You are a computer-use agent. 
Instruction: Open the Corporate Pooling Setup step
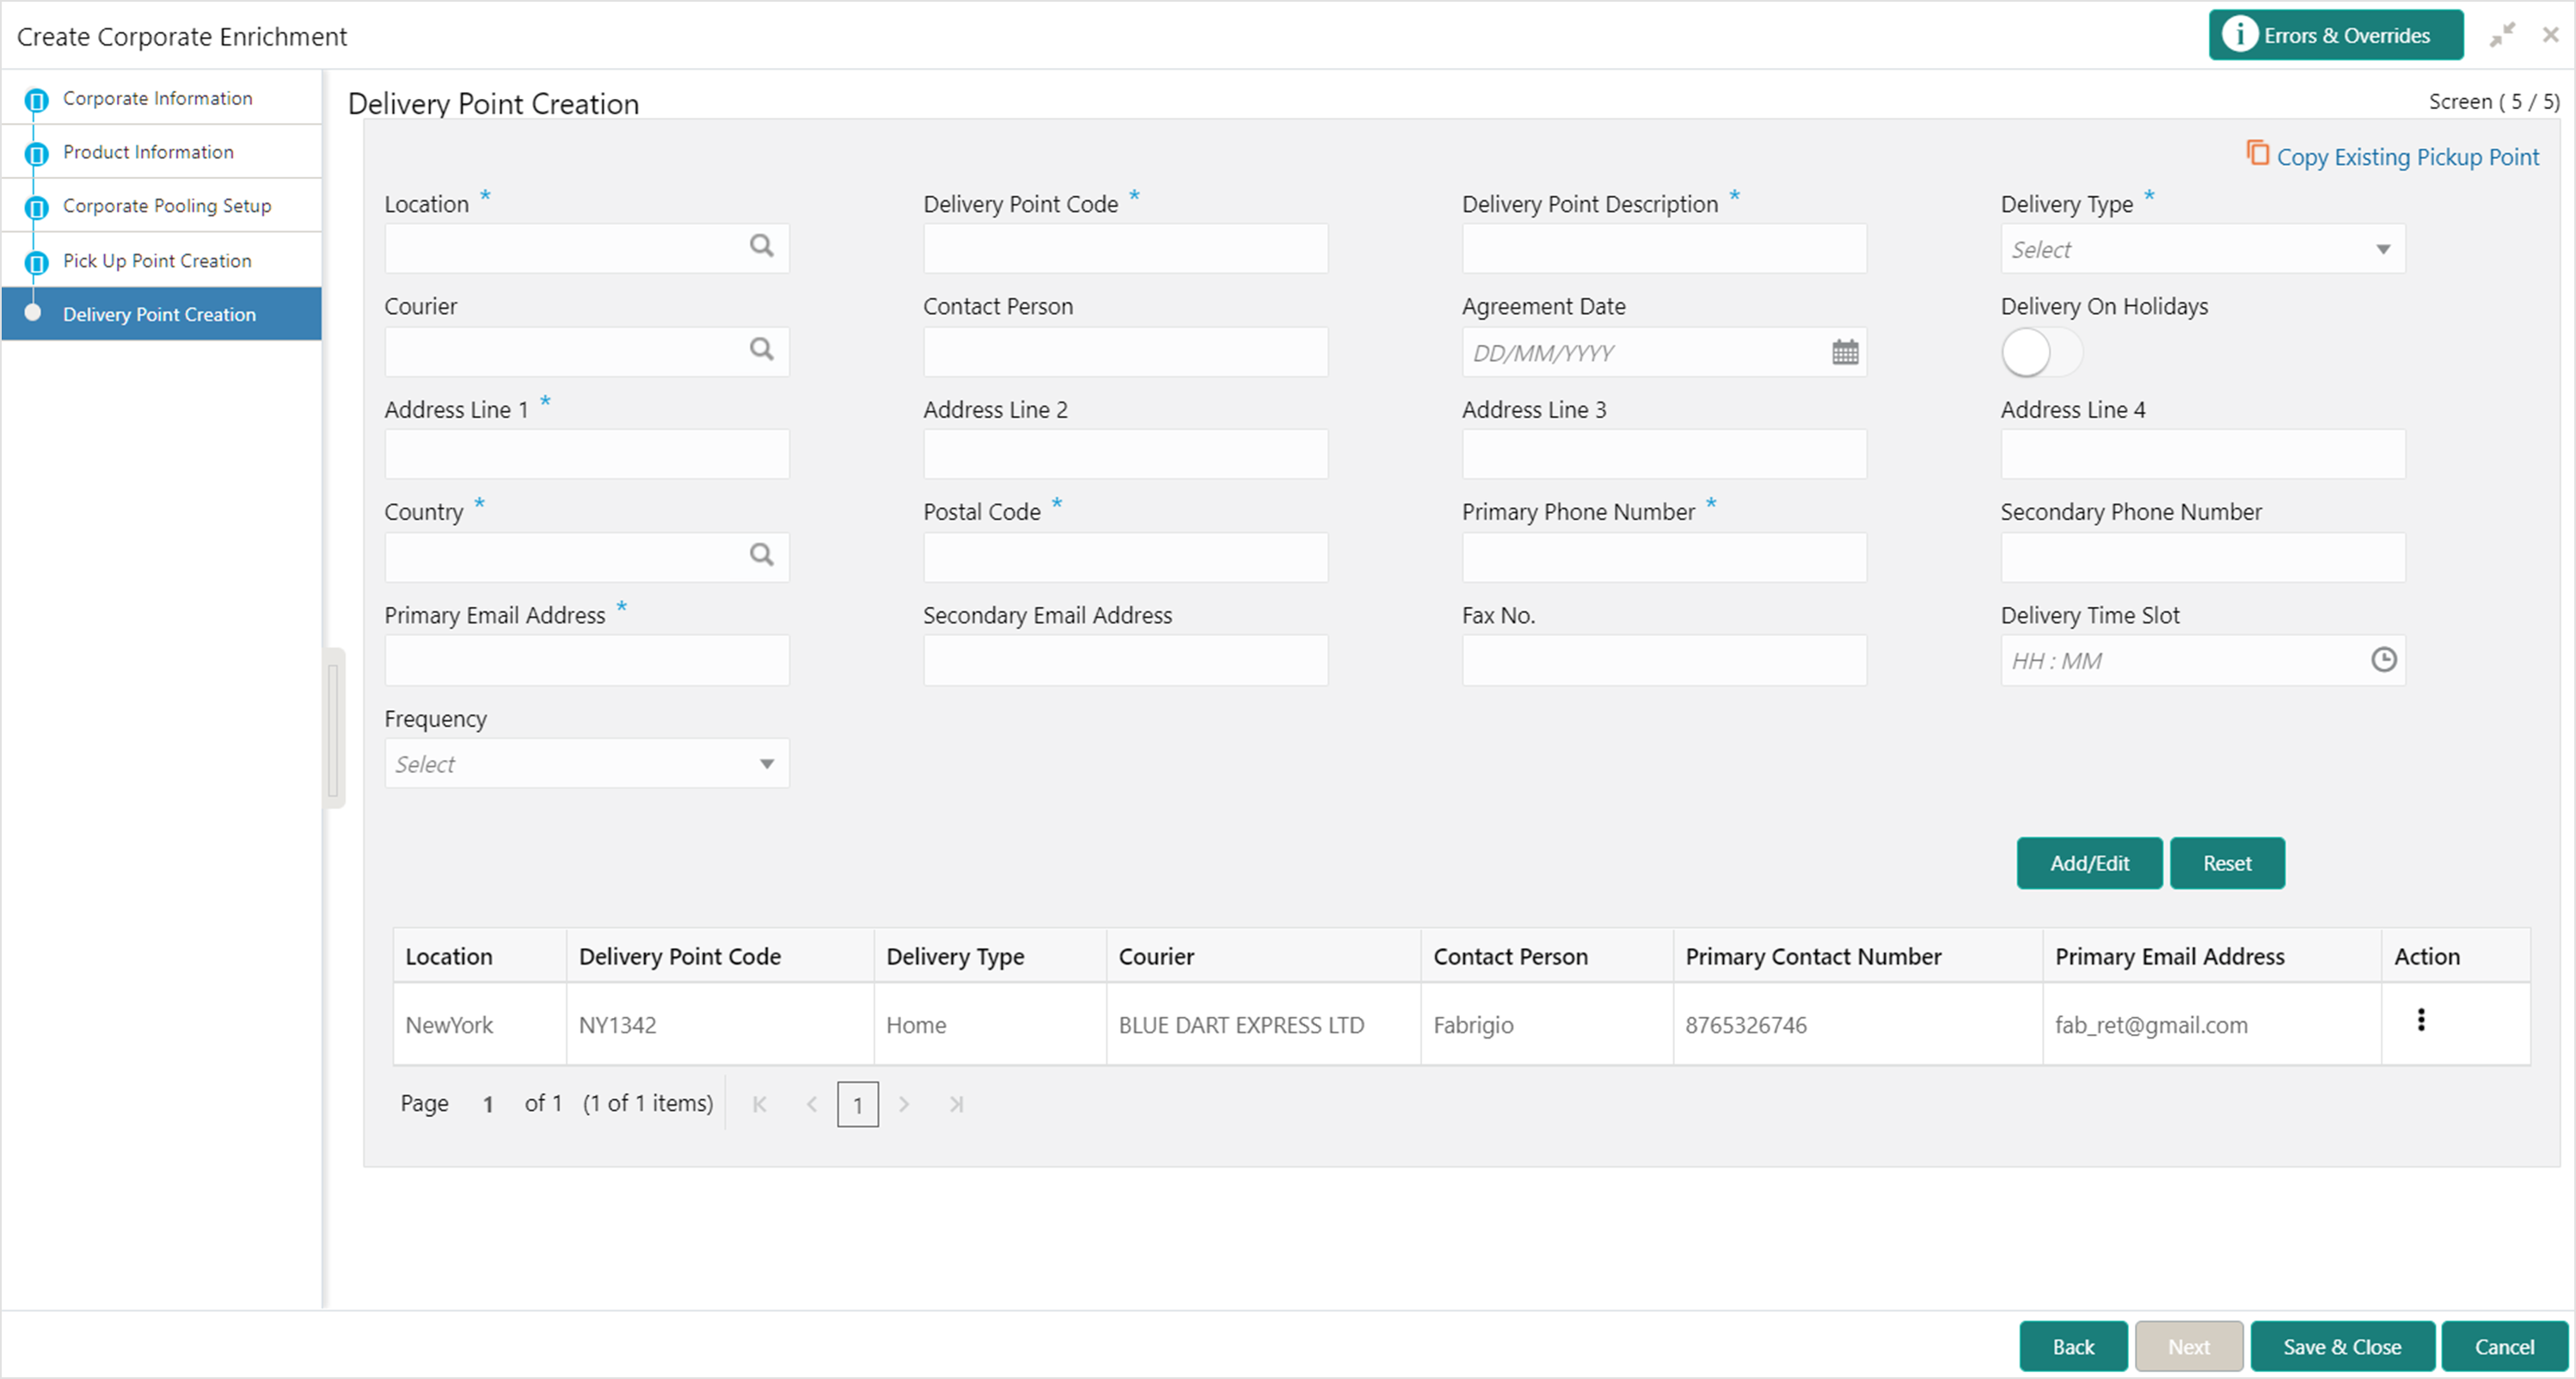(x=166, y=206)
